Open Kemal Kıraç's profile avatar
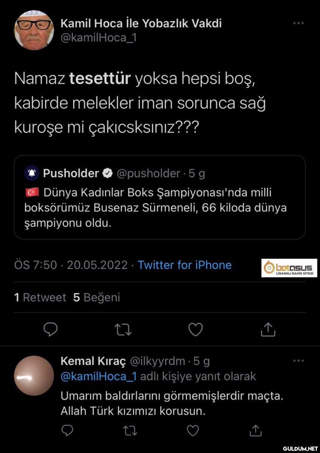 click(x=34, y=376)
